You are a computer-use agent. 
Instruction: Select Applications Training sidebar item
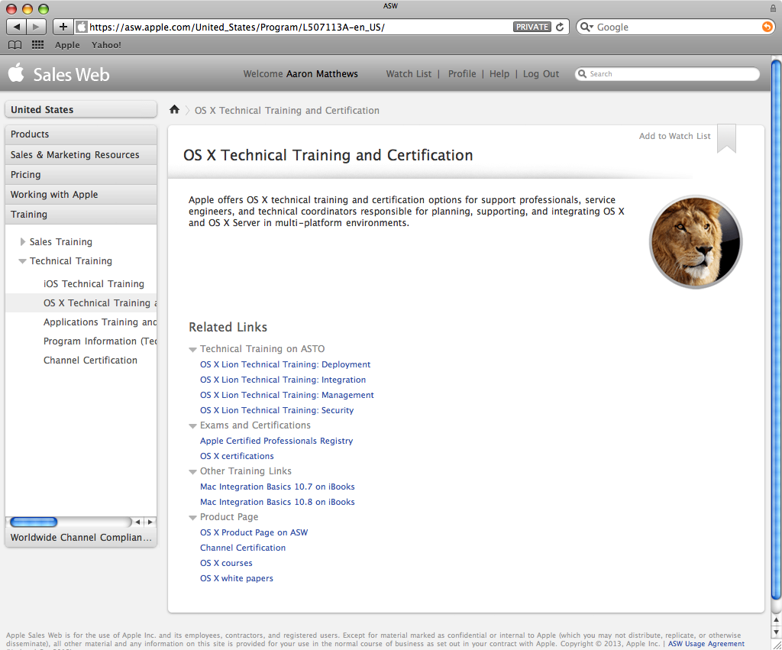pos(100,322)
